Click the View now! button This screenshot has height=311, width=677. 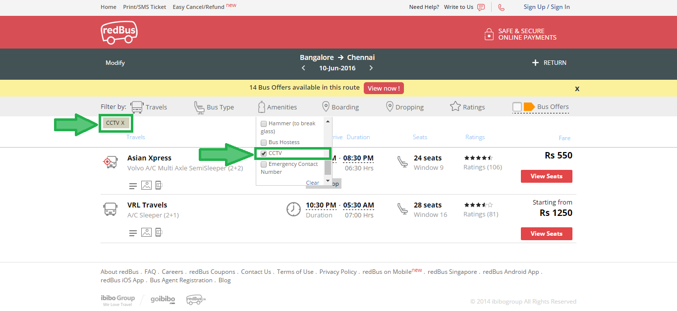384,88
